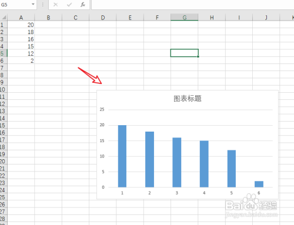
Task: Select row 10 header
Action: click(x=4, y=89)
